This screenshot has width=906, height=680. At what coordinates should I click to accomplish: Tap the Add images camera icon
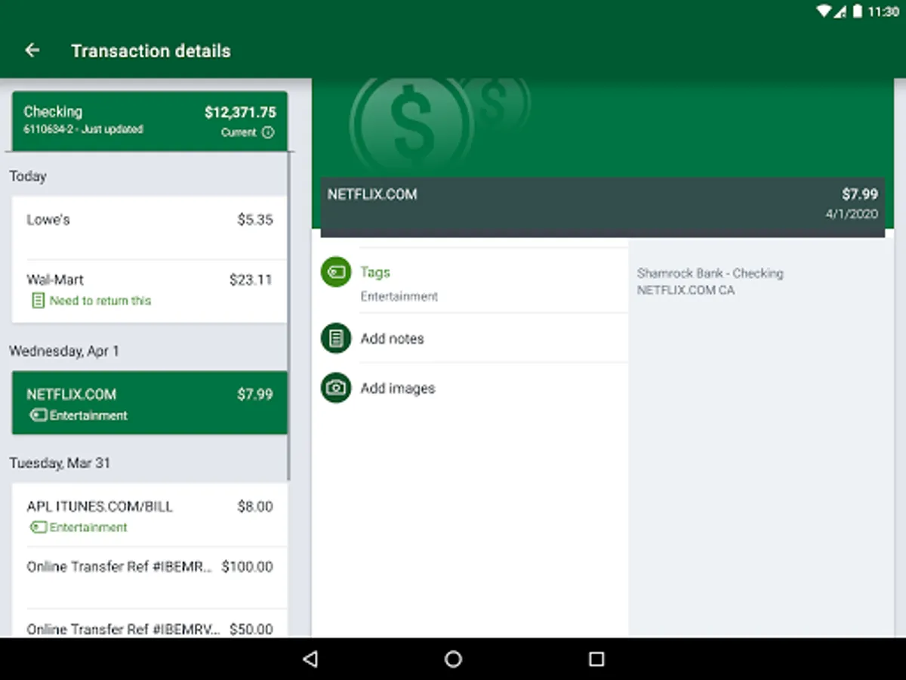(336, 388)
